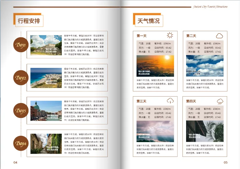Select the 第三天 weather card title
The width and height of the screenshot is (240, 169).
tap(142, 101)
